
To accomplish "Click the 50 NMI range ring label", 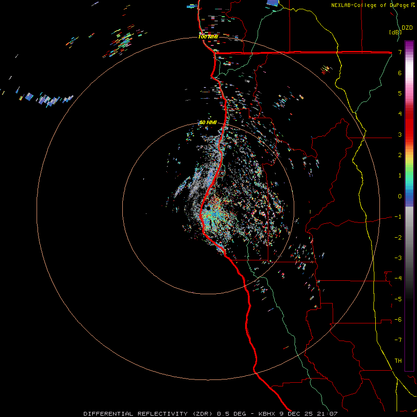I will [208, 122].
